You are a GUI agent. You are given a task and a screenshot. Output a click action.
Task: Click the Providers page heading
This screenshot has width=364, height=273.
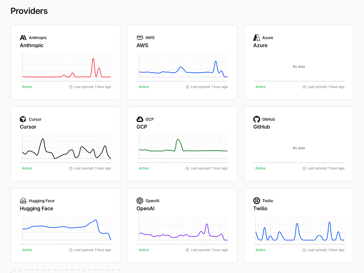tap(29, 11)
